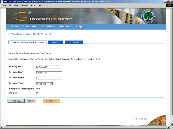173x129 pixels.
Task: Switch to the Summary tab
Action: point(56,42)
